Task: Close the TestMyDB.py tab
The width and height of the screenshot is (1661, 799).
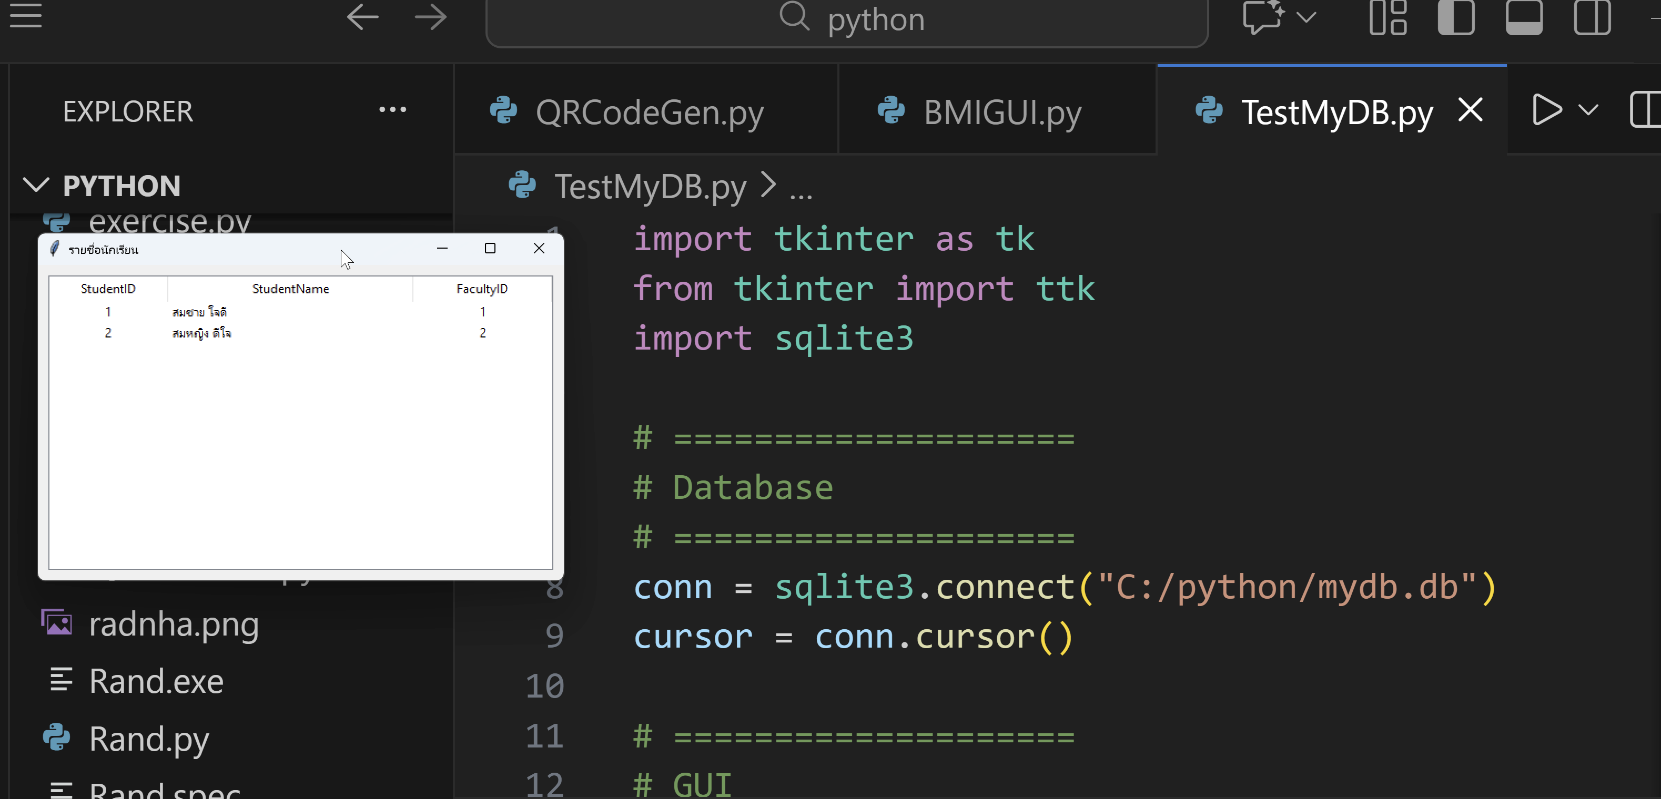Action: click(1470, 110)
